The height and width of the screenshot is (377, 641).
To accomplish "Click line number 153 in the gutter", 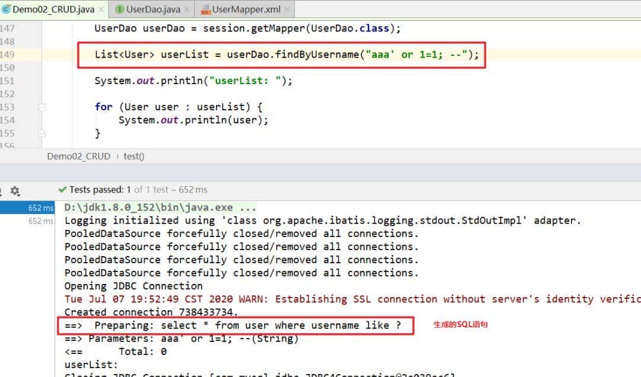I will [x=7, y=107].
